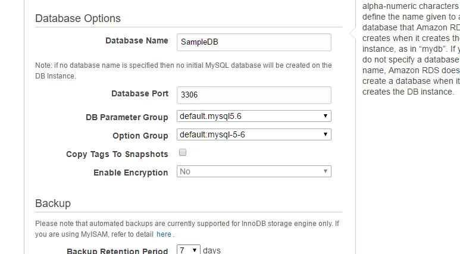The image size is (460, 254).
Task: Click the "days" text beside retention period
Action: tap(212, 250)
